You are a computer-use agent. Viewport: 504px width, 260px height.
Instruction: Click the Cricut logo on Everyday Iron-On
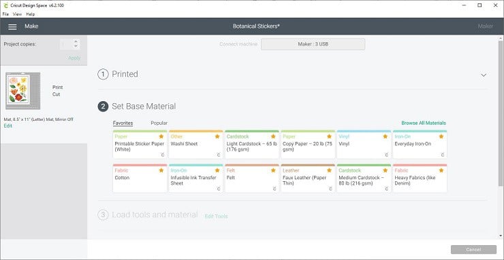pyautogui.click(x=442, y=155)
